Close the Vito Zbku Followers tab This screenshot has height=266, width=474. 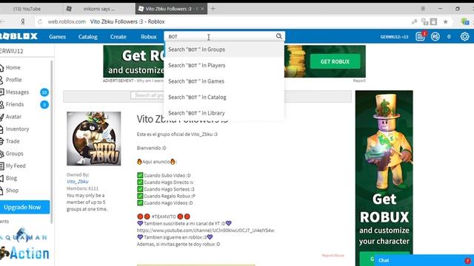(202, 9)
